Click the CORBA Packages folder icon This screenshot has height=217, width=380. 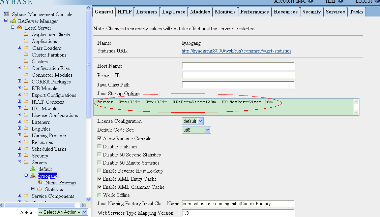coord(26,81)
